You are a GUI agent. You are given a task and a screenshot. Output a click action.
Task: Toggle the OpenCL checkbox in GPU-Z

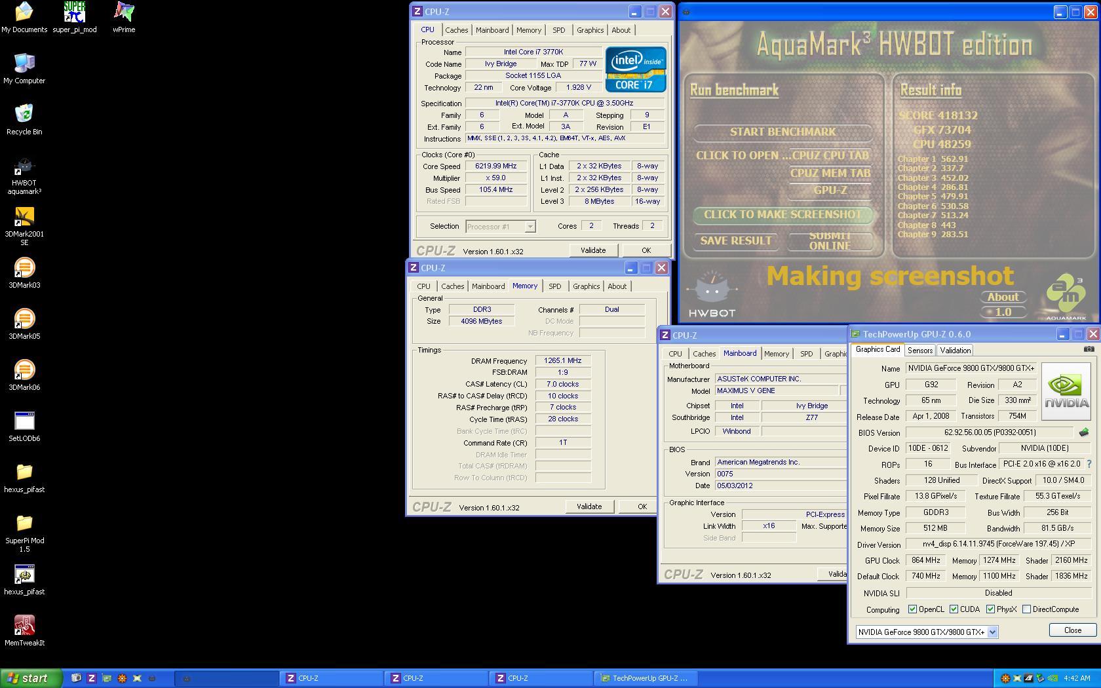tap(912, 609)
